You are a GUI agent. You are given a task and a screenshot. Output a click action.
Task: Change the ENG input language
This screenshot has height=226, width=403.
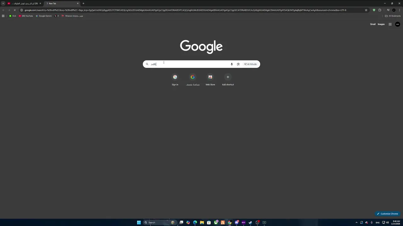click(377, 223)
